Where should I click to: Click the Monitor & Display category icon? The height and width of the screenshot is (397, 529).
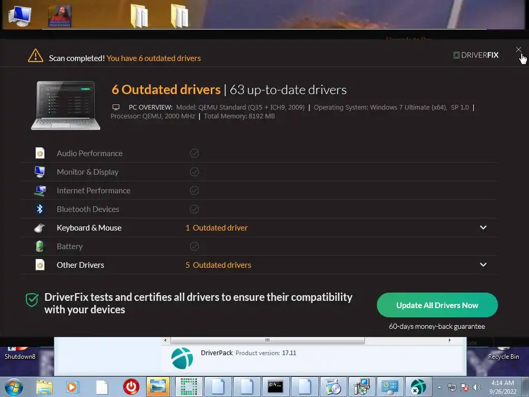coord(40,172)
